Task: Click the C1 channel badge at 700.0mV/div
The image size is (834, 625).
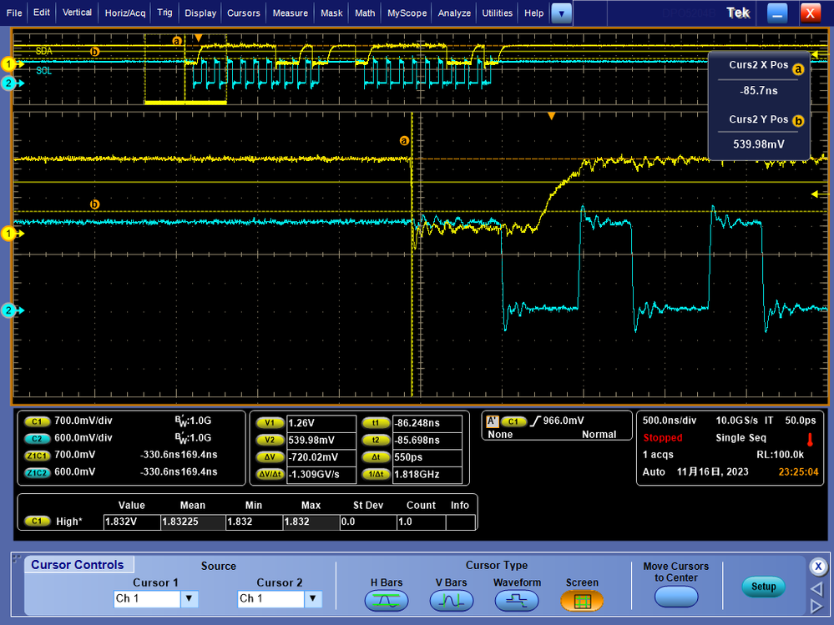Action: coord(37,421)
